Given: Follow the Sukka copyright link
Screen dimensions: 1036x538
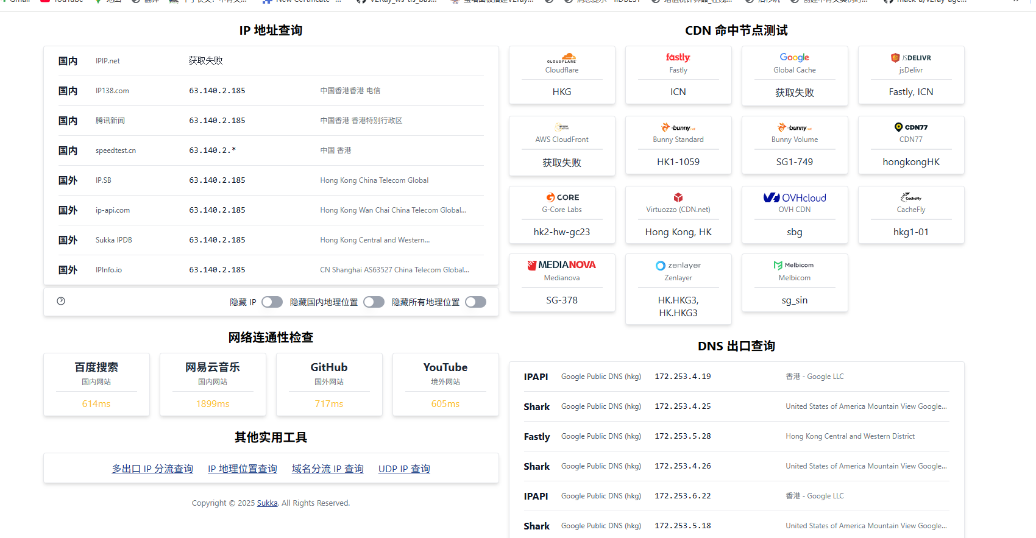Looking at the screenshot, I should 267,503.
